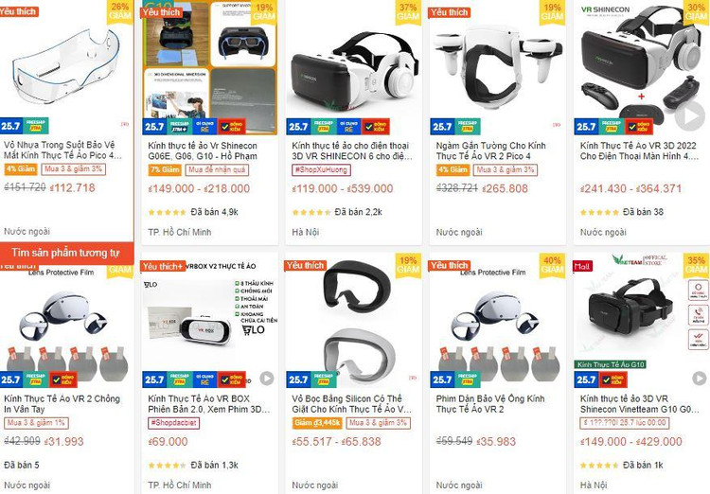
Task: Click the Mall badge on Vineteam product
Action: [582, 266]
